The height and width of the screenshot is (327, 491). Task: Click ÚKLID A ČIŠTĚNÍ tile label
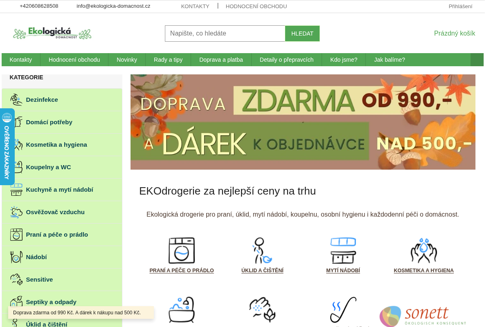[262, 271]
